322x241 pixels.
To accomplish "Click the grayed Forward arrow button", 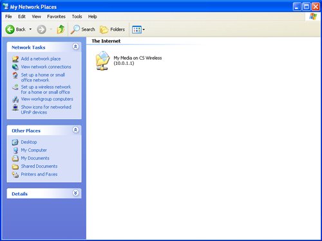I will point(41,30).
